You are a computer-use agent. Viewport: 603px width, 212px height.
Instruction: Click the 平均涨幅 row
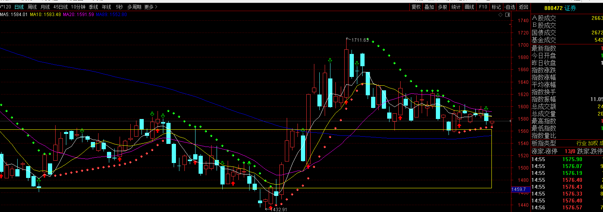click(x=567, y=85)
